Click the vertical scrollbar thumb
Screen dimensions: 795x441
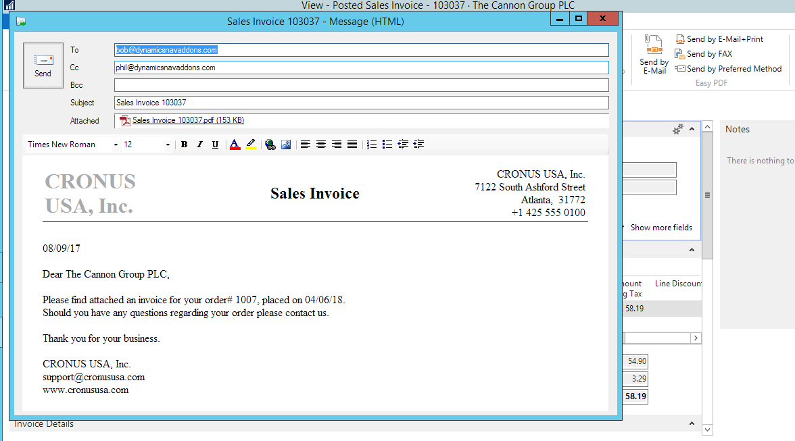tap(708, 195)
